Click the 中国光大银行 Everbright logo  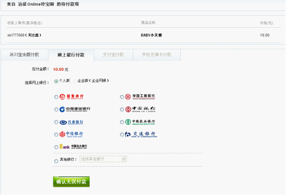tap(73, 146)
